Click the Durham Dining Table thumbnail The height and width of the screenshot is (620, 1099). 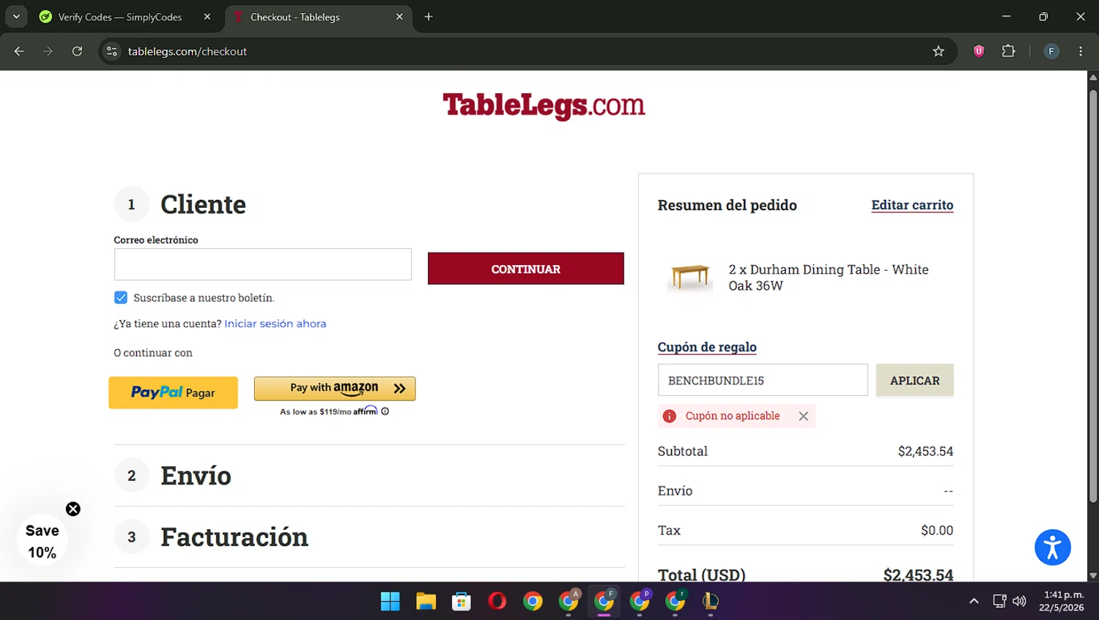tap(690, 277)
